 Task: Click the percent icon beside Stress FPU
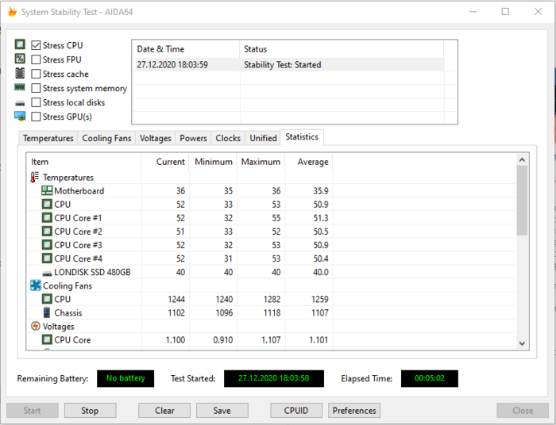[x=20, y=59]
